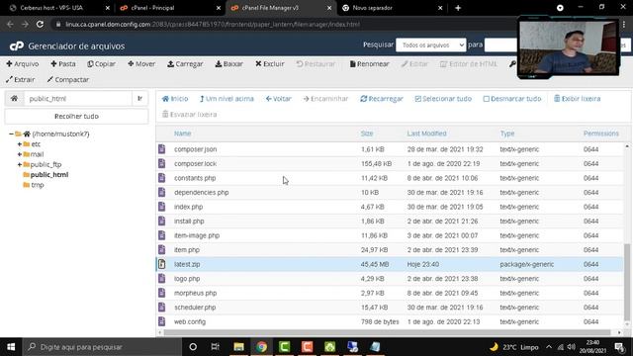Click the file icon of index.php
Screen dimensions: 633x356
point(162,207)
